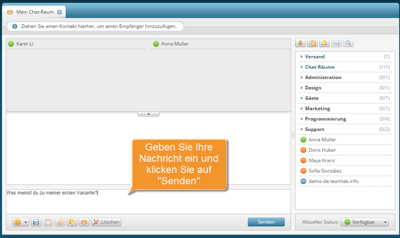Click the (1/1) count beside Chat-Räume

click(385, 67)
